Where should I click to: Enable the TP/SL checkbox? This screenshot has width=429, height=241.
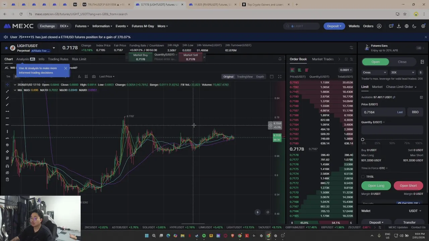[x=363, y=177]
